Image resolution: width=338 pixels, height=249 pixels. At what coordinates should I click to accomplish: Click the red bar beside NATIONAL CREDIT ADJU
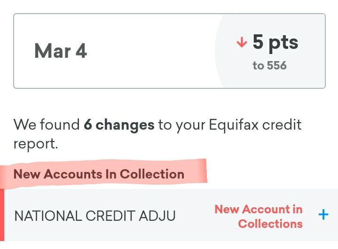2,215
